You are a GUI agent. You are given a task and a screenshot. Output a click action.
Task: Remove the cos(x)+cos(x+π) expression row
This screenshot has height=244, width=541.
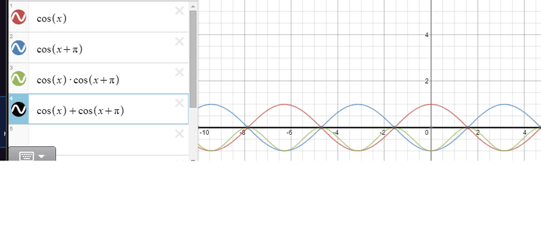point(179,102)
